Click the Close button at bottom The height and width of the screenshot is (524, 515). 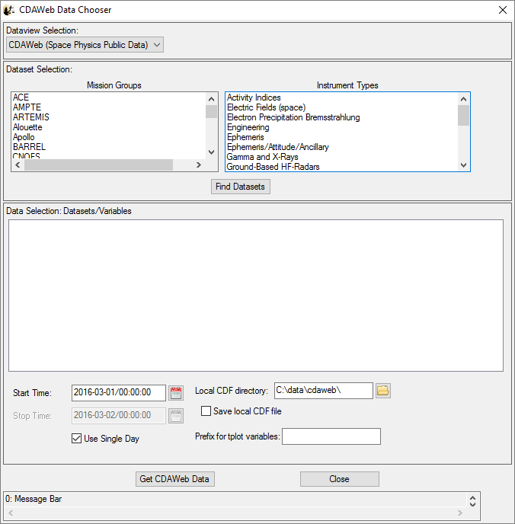pyautogui.click(x=339, y=479)
